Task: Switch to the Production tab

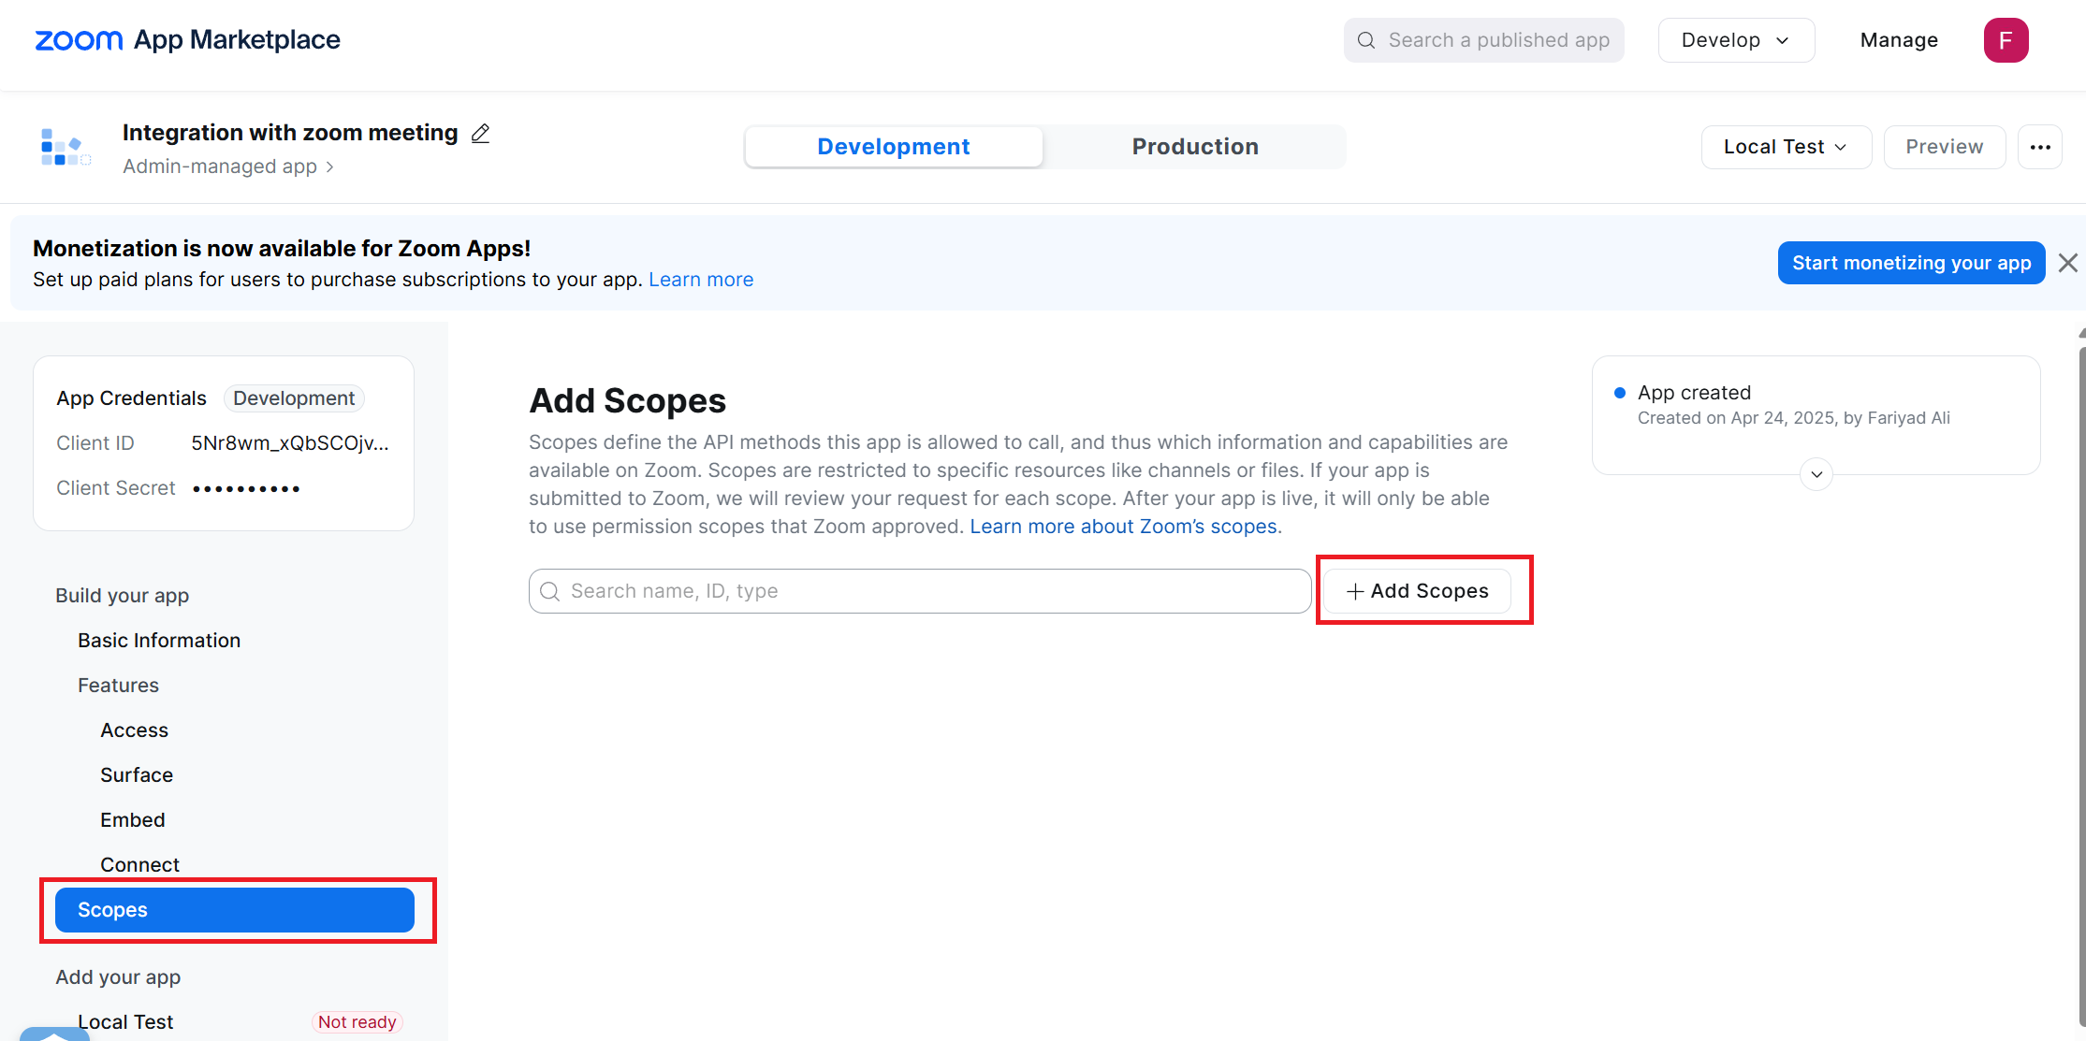Action: 1195,147
